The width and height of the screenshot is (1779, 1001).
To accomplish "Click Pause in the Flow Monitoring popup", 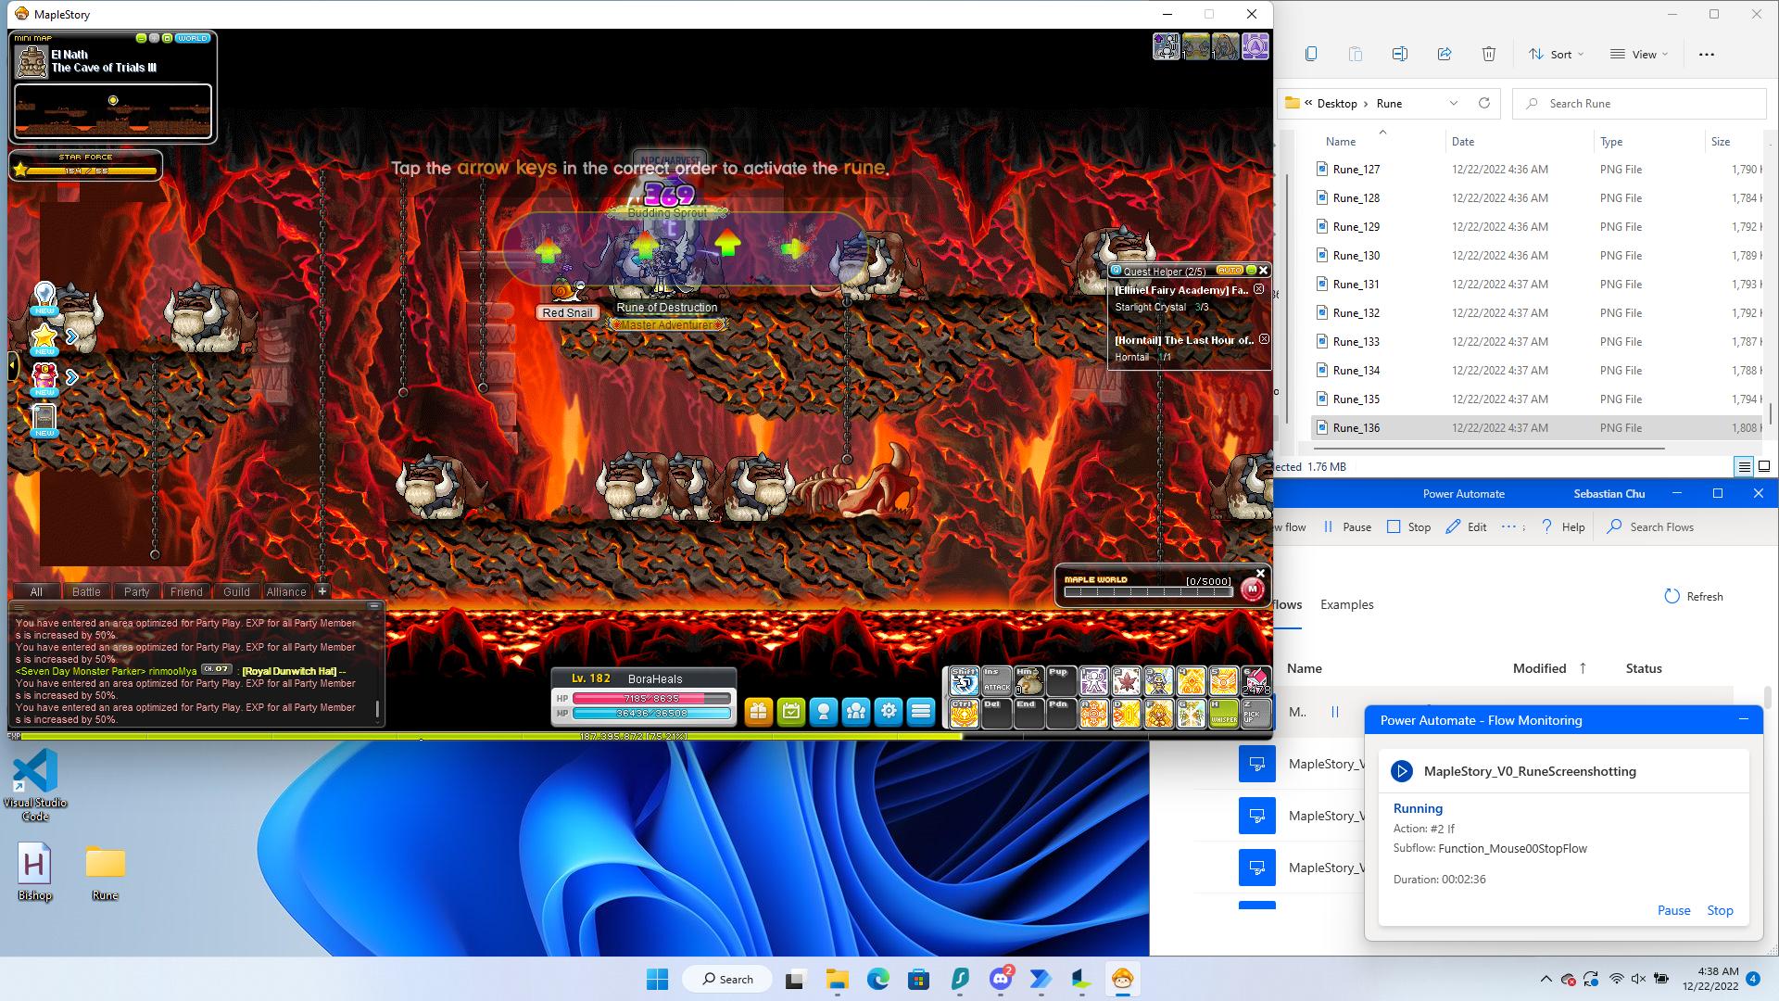I will [1673, 910].
